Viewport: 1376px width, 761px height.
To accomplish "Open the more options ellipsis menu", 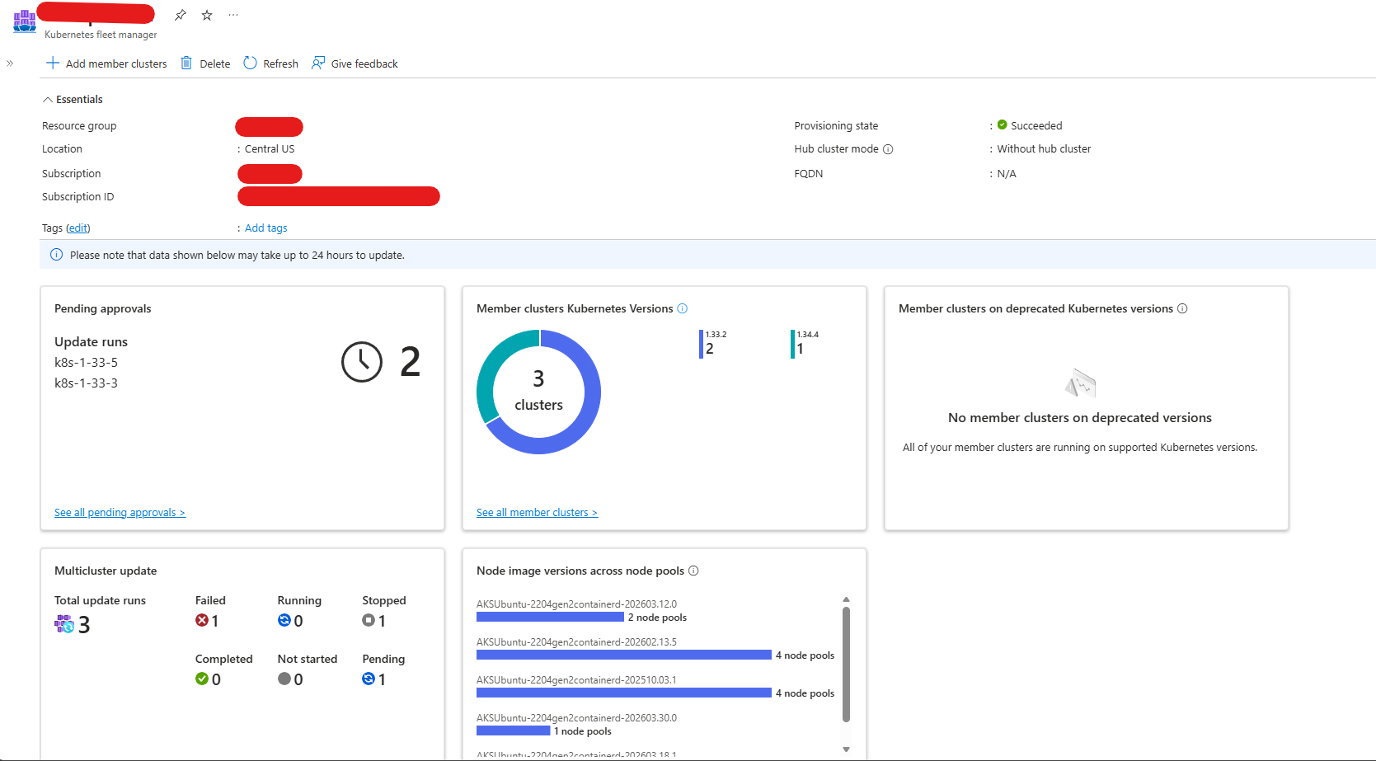I will coord(233,14).
